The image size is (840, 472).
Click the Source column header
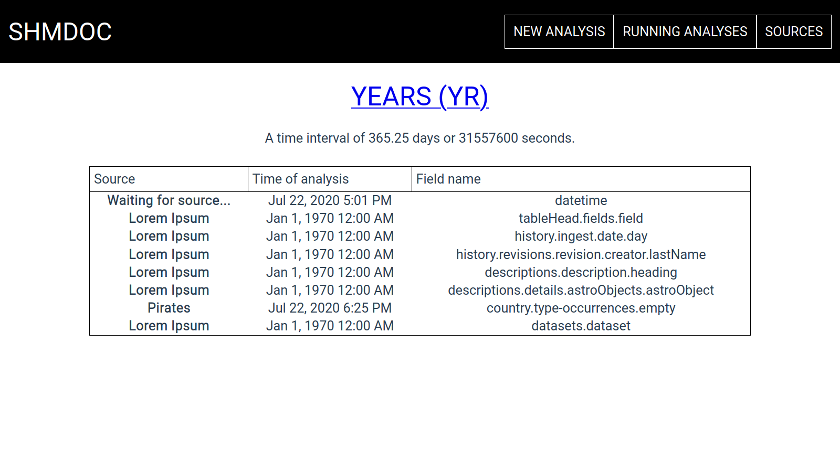pyautogui.click(x=114, y=179)
